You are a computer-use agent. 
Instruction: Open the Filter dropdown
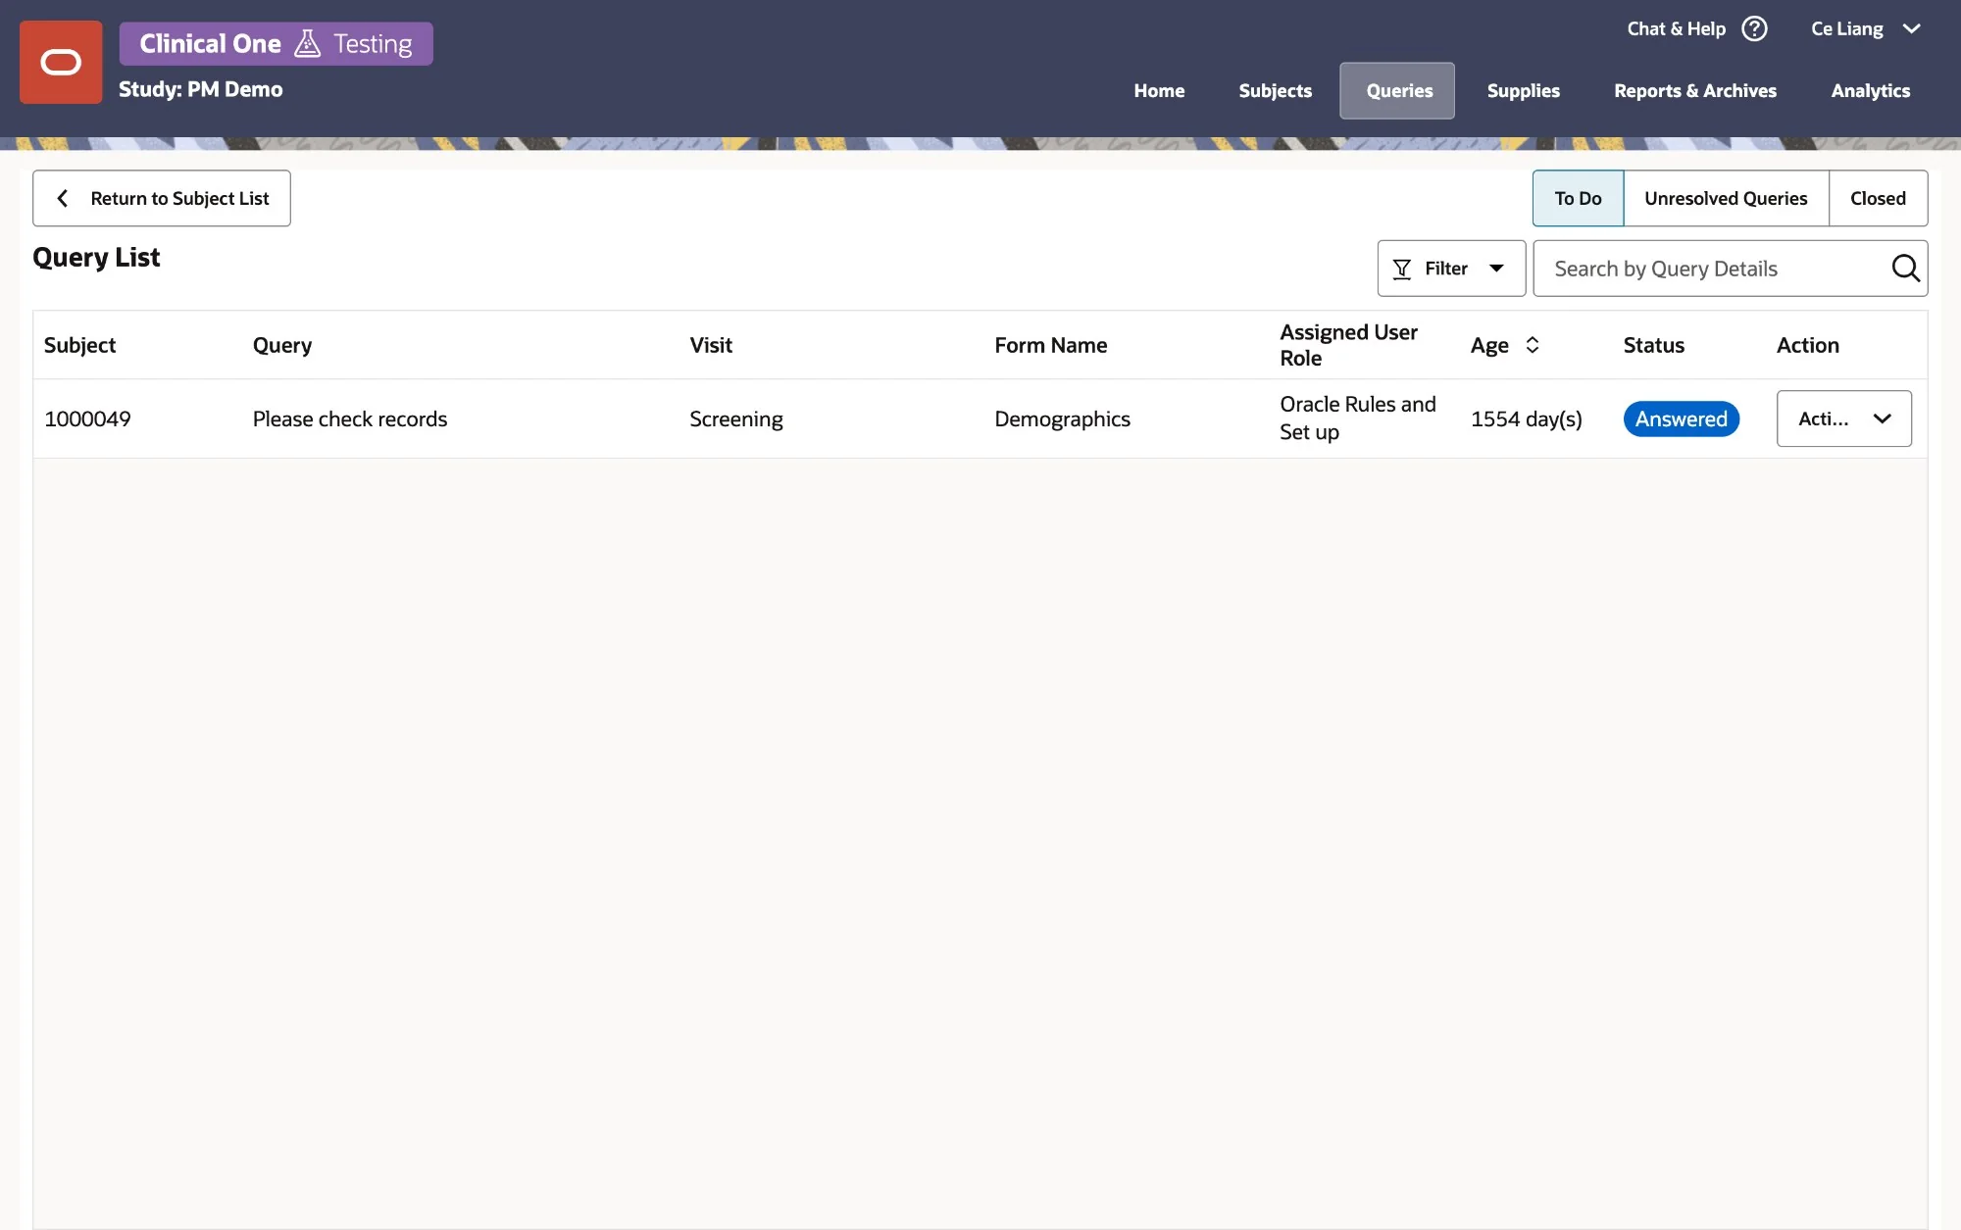point(1451,269)
